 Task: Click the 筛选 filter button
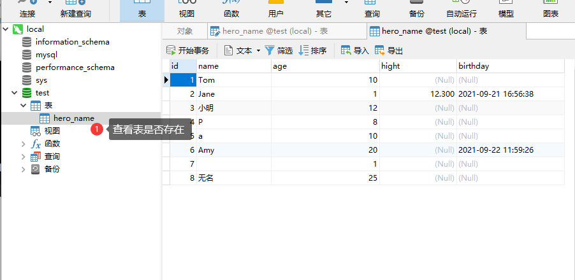click(279, 50)
